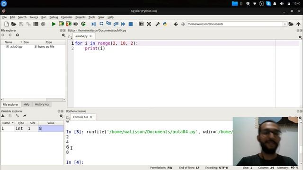Click the debug Step Return icon
This screenshot has width=303, height=170.
click(x=116, y=24)
